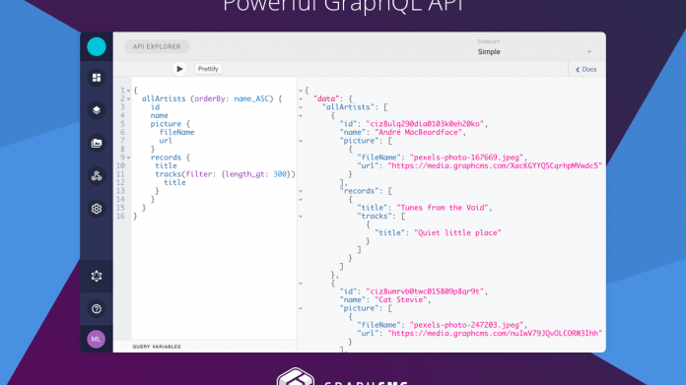The image size is (686, 385).
Task: Click line number 16 in the gutter
Action: tap(120, 216)
